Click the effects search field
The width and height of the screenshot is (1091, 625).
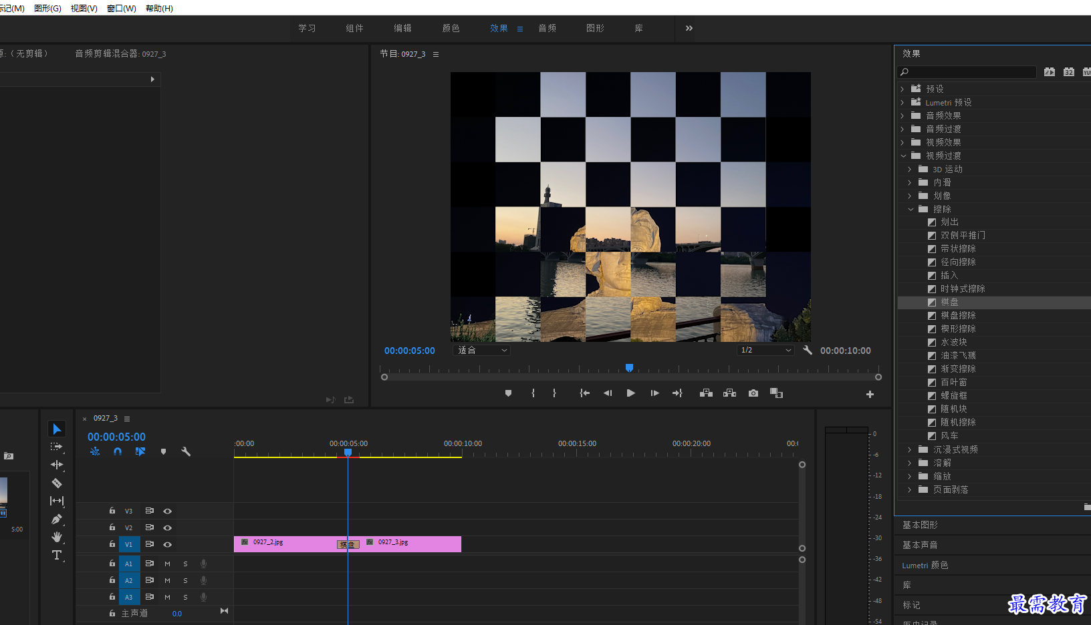click(x=967, y=71)
